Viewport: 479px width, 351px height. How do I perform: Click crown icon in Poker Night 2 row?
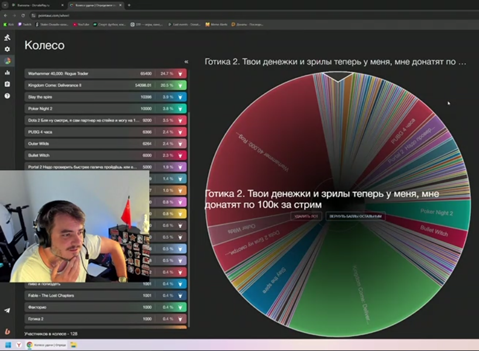tap(180, 109)
